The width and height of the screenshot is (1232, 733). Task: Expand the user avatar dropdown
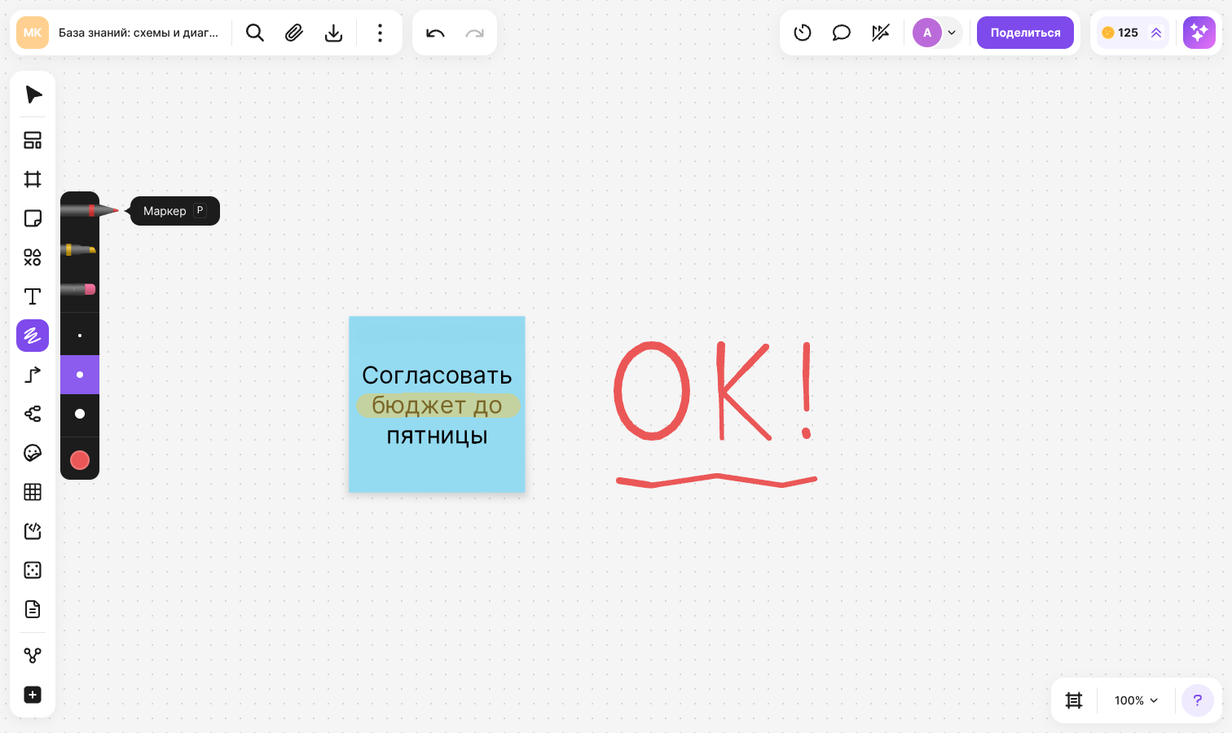pos(951,33)
